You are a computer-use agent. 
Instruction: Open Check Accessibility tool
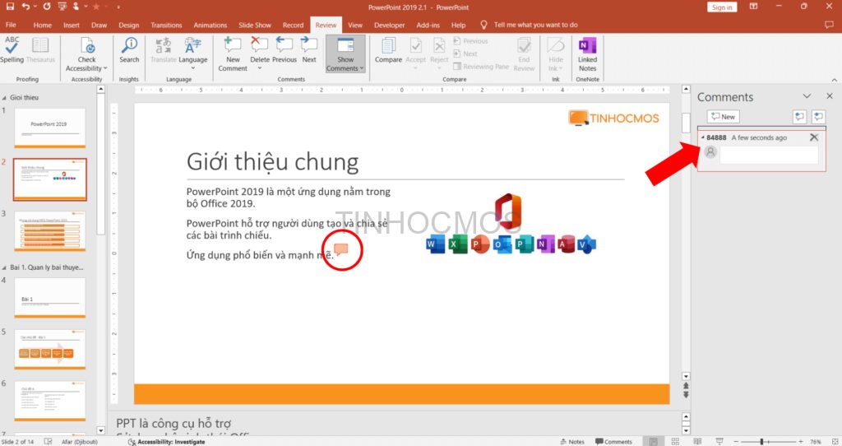[86, 53]
